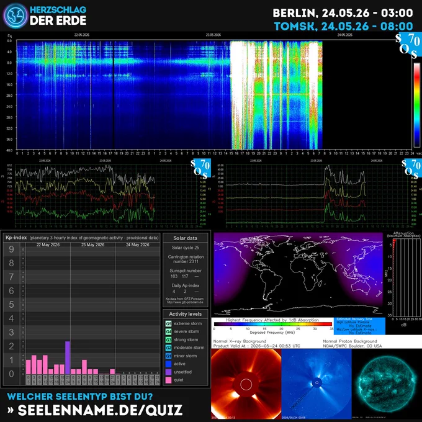This screenshot has width=422, height=422.
Task: Click the G4 severe storm icon
Action: [x=168, y=331]
